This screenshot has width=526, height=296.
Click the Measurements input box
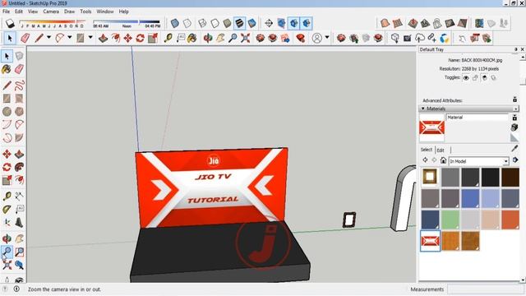(486, 289)
